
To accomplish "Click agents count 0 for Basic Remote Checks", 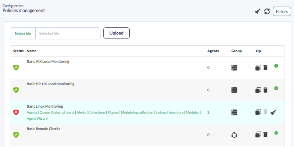I will [208, 135].
